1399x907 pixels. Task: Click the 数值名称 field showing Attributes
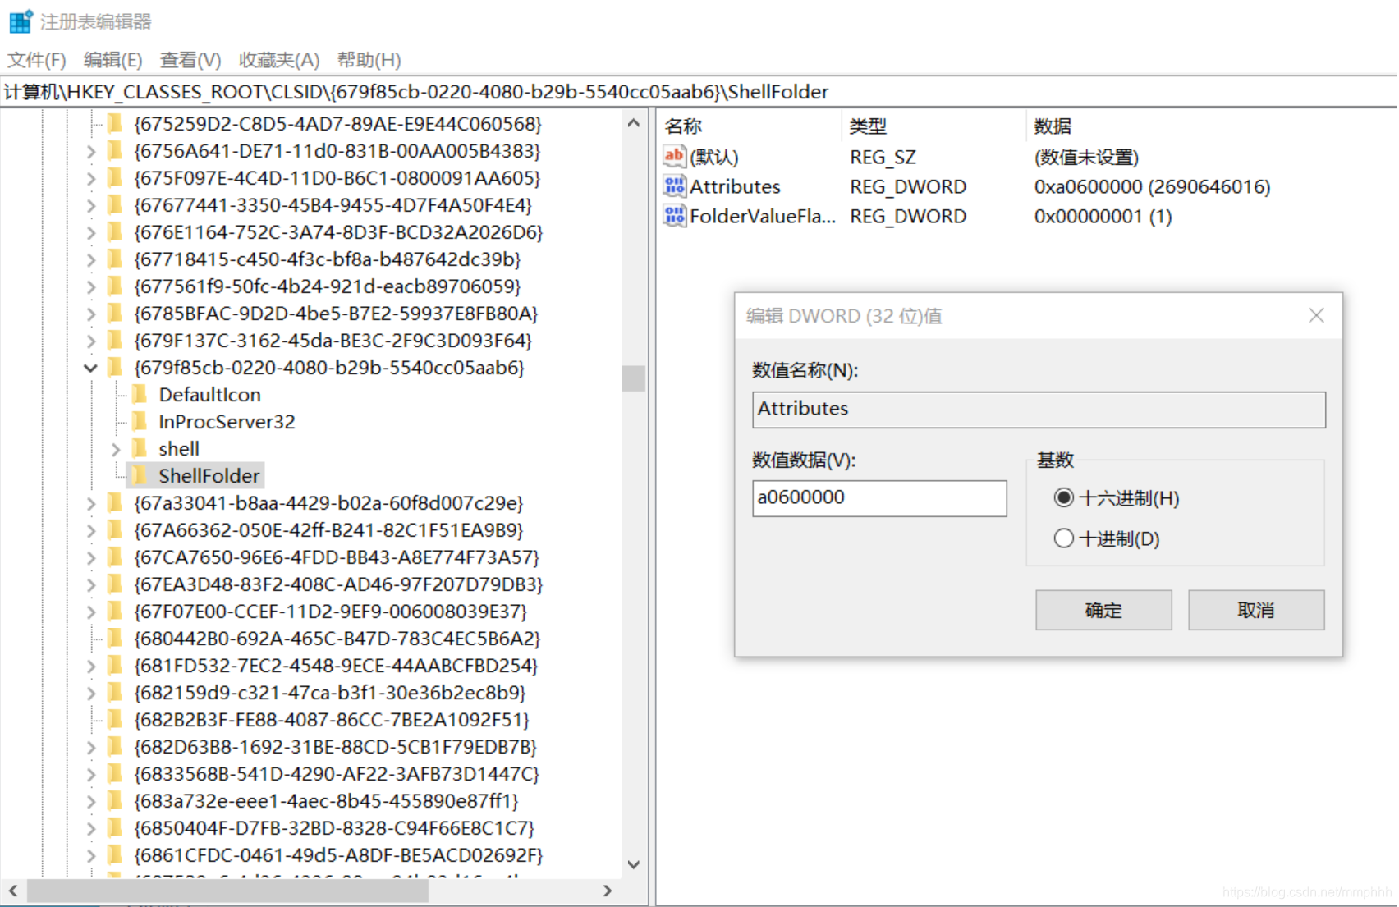[x=1039, y=409]
